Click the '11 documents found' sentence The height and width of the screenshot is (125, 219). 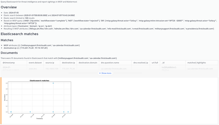[59, 58]
